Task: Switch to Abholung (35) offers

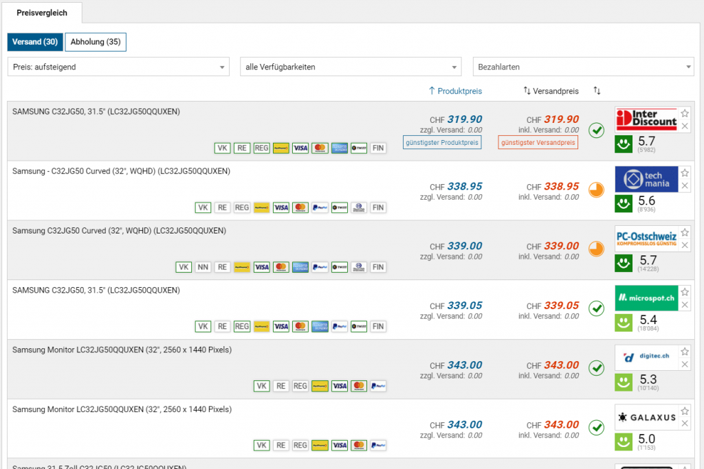Action: pyautogui.click(x=96, y=42)
